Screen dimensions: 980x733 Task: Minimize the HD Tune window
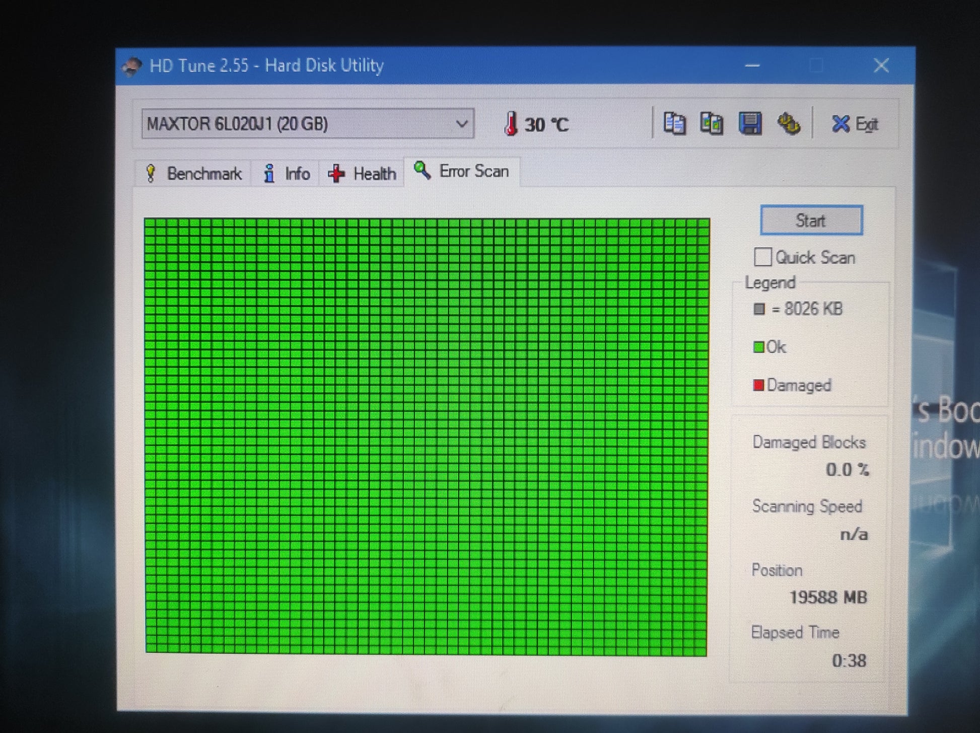click(752, 65)
